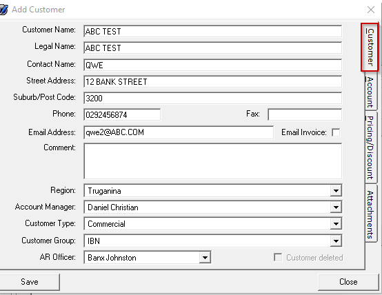
Task: Expand the Region dropdown arrow
Action: coord(336,191)
